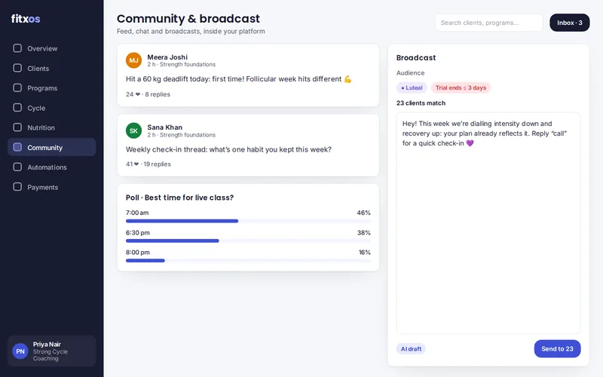Click the 46% poll result value

click(363, 213)
